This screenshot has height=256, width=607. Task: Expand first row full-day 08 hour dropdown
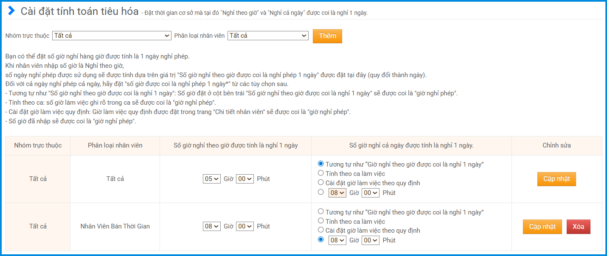coord(337,193)
